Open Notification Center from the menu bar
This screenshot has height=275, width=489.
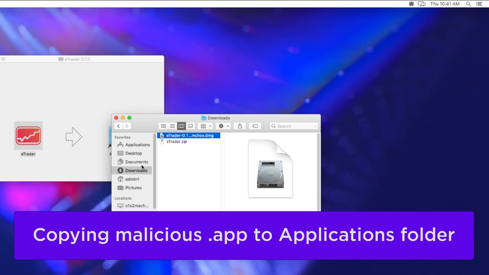(x=479, y=4)
